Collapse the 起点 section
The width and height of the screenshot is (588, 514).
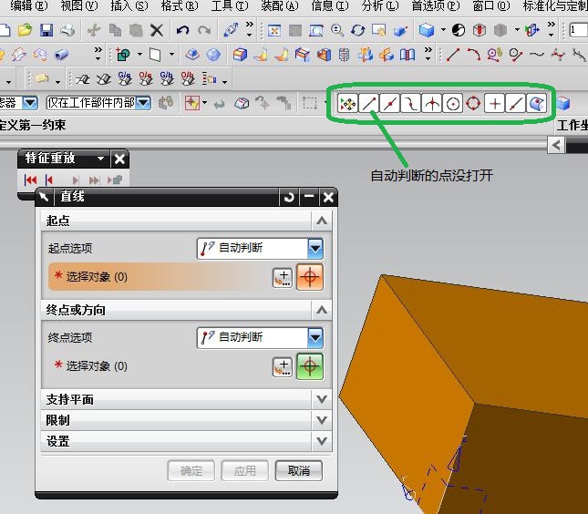pyautogui.click(x=322, y=221)
